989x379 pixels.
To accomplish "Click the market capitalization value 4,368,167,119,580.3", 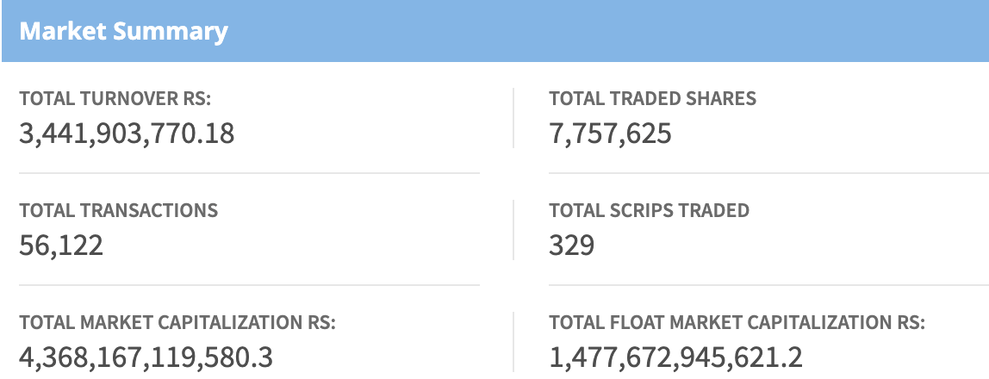I will pyautogui.click(x=146, y=357).
